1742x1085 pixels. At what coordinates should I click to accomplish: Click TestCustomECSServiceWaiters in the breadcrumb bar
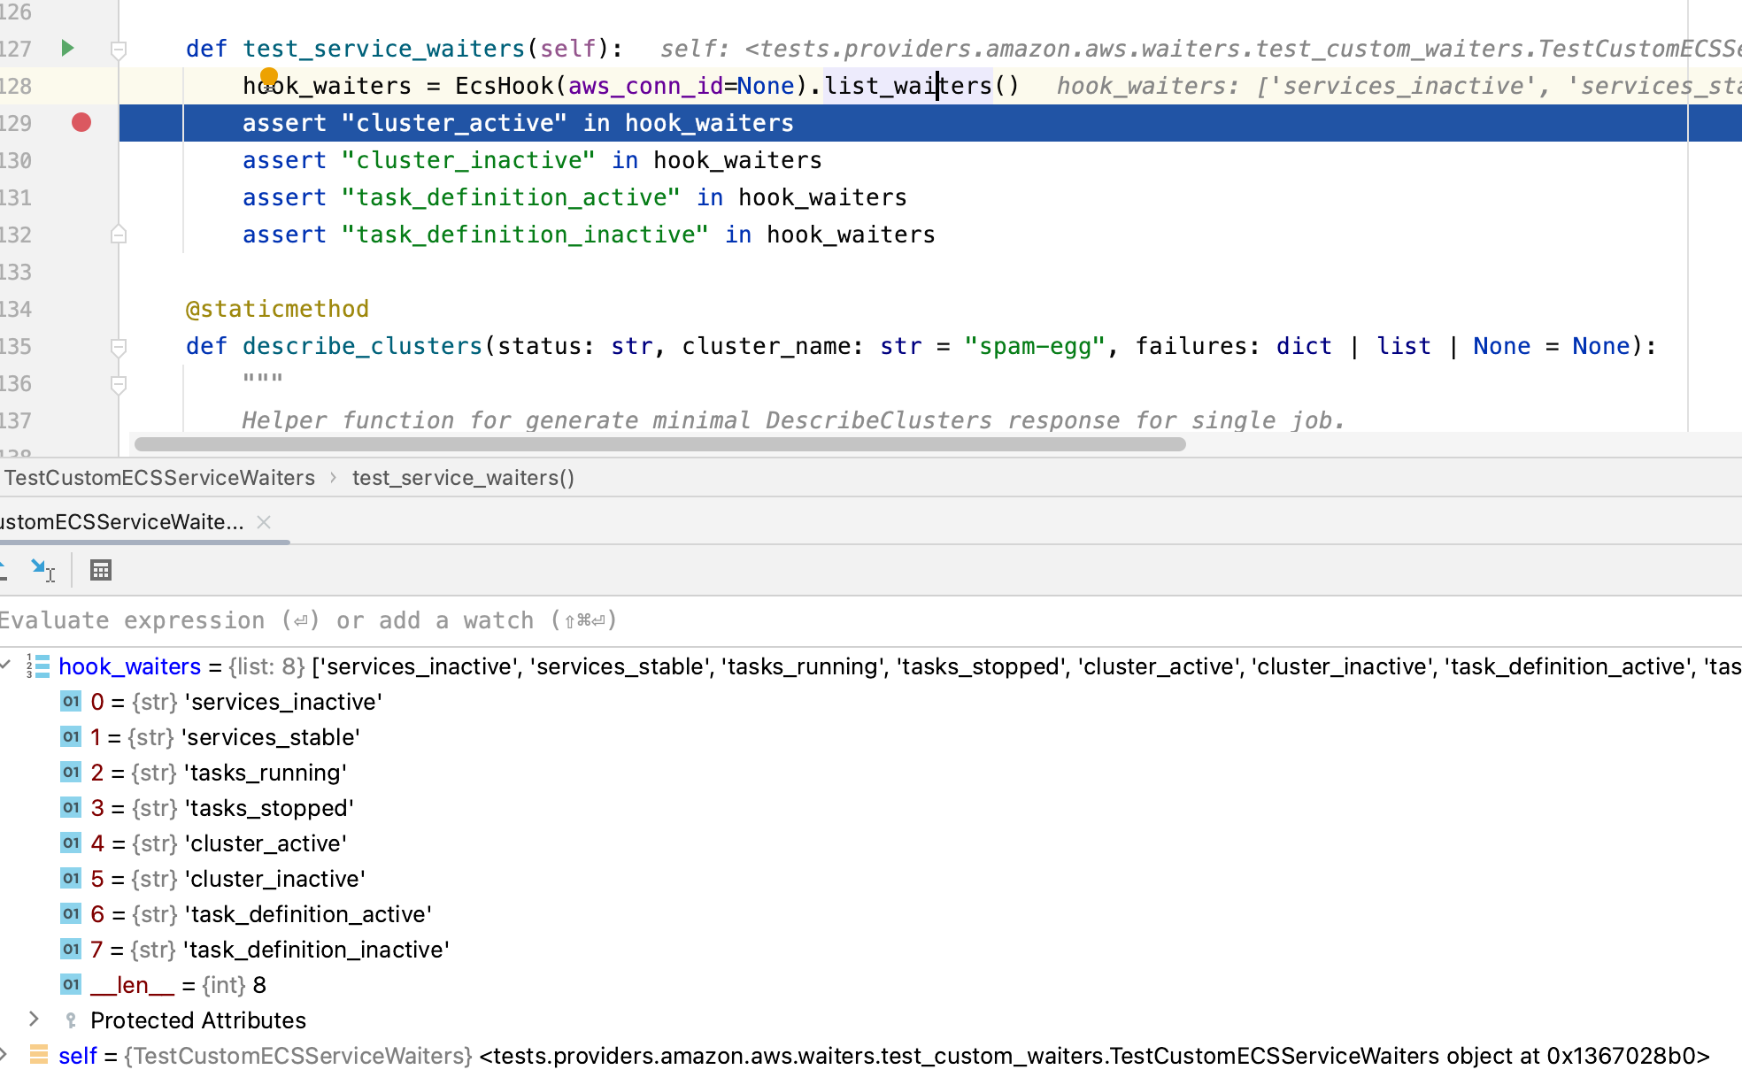pyautogui.click(x=159, y=478)
